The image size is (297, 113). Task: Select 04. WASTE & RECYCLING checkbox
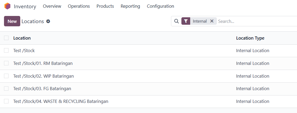[6, 101]
